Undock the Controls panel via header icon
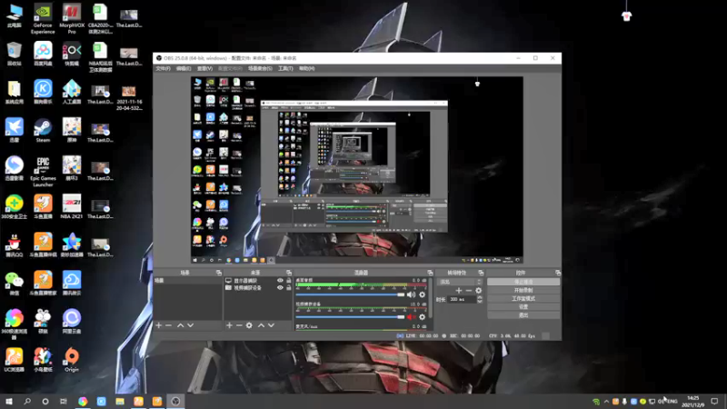727x409 pixels. point(558,273)
